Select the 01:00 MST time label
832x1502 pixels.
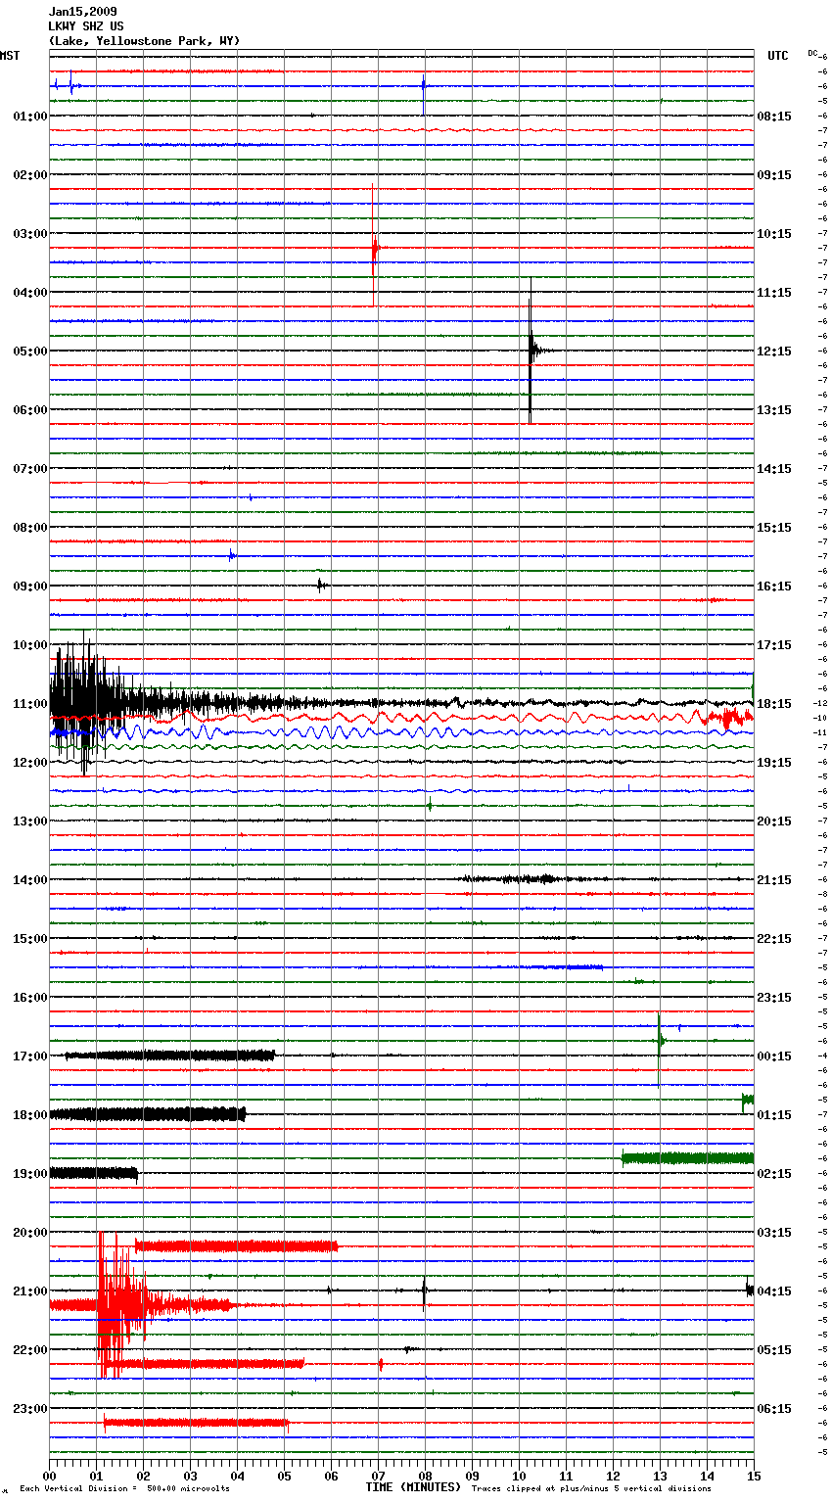(30, 117)
